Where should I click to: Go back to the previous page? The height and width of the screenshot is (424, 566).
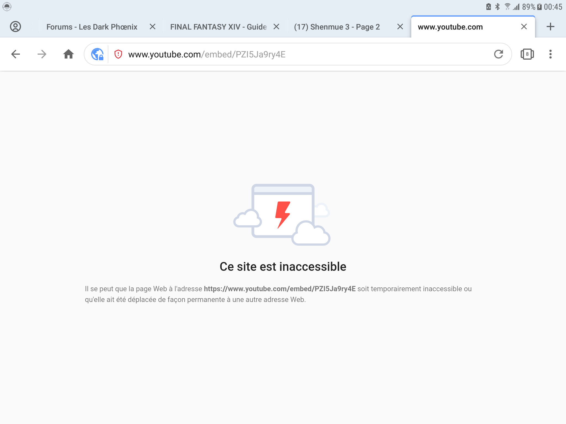(15, 54)
